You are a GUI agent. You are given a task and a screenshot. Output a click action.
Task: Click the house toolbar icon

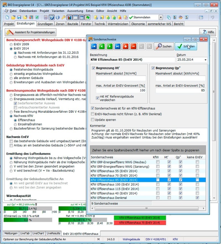click(x=181, y=17)
